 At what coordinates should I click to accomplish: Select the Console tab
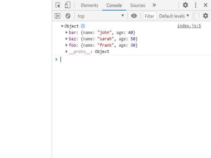(114, 5)
